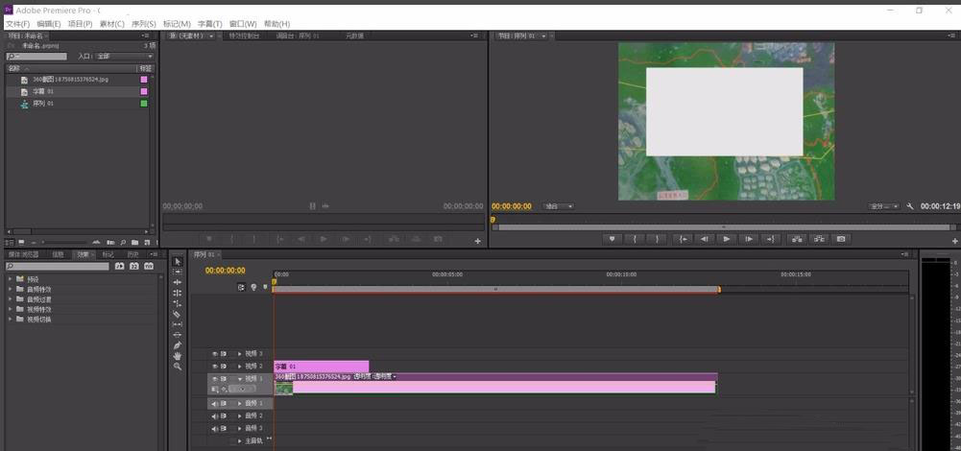The image size is (961, 451).
Task: Expand the 预设 effects folder
Action: click(x=11, y=279)
